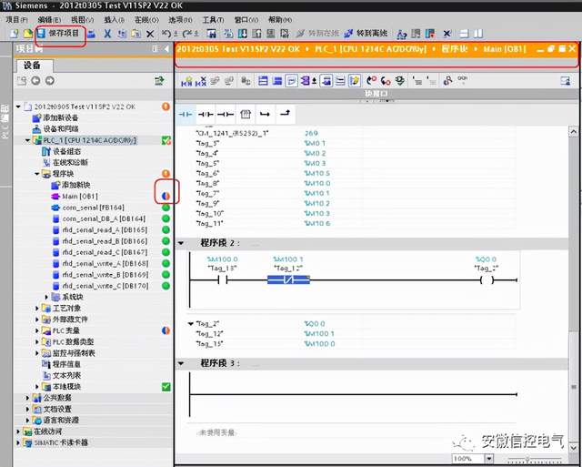Image resolution: width=582 pixels, height=467 pixels.
Task: Open the 工具(T) menu
Action: [213, 19]
